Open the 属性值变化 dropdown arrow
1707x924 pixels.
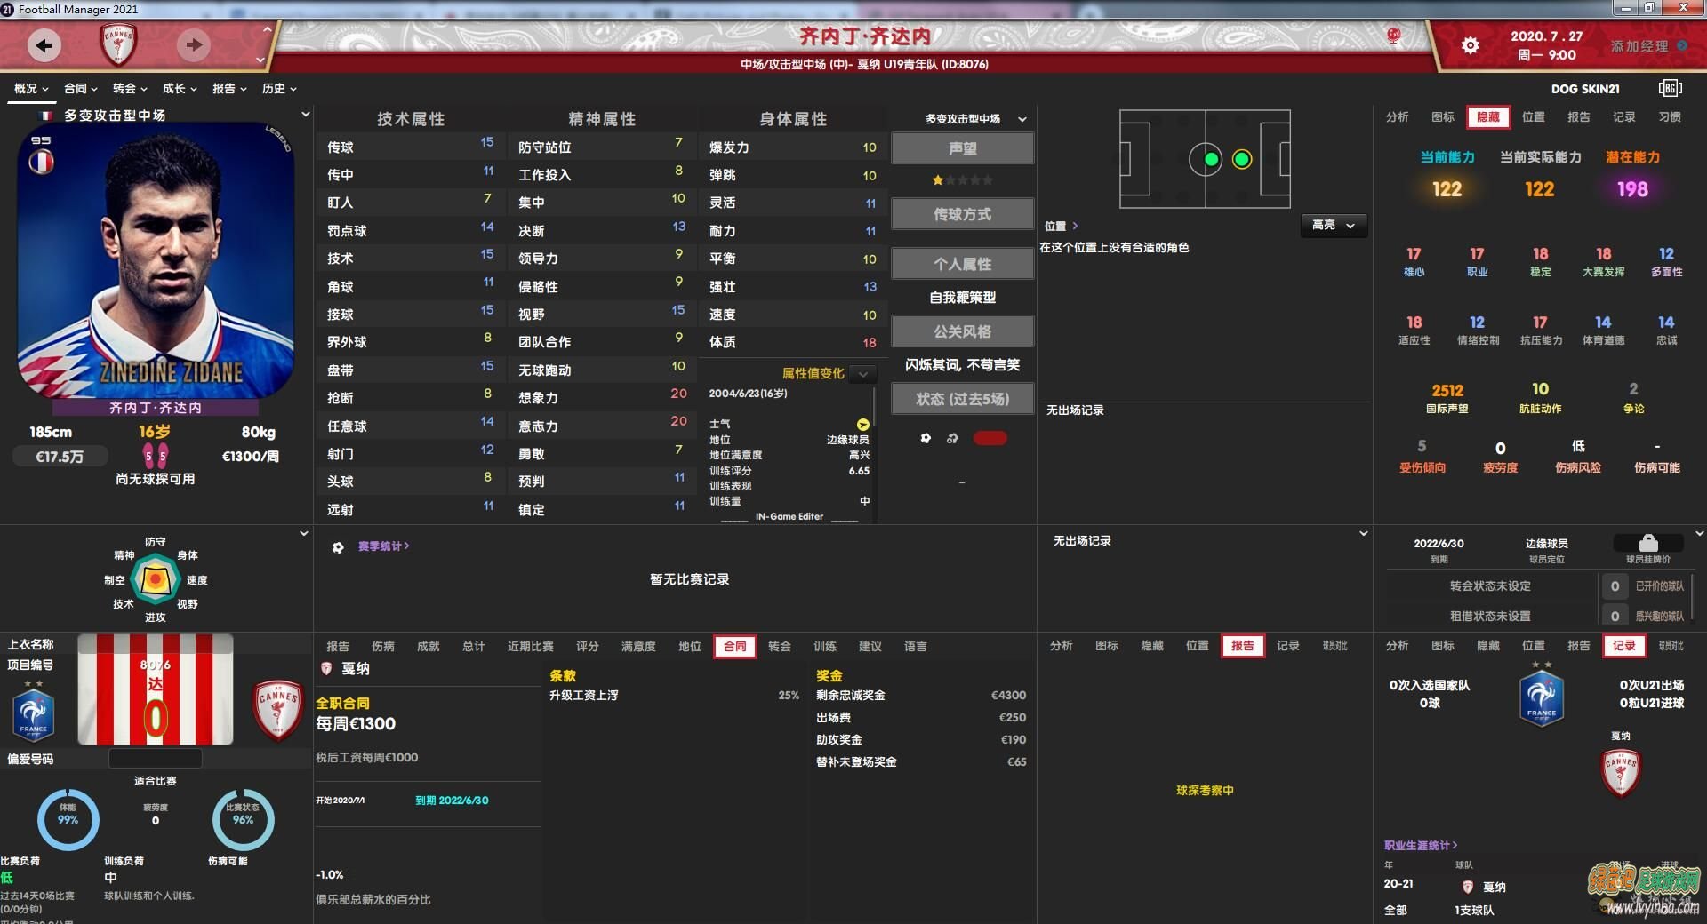(862, 374)
